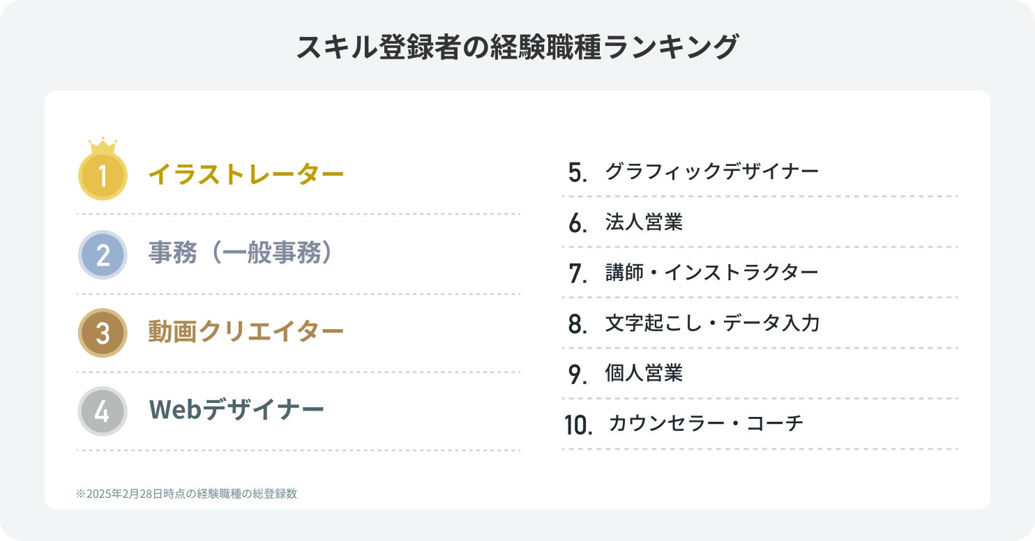Click the スキル登録者の経験職種ランキング title

[517, 47]
